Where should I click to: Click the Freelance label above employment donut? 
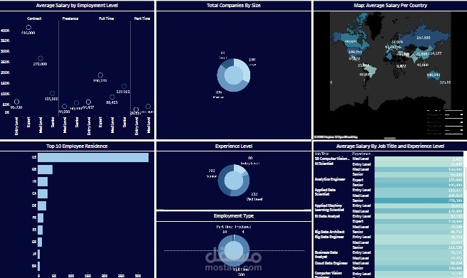click(x=243, y=227)
